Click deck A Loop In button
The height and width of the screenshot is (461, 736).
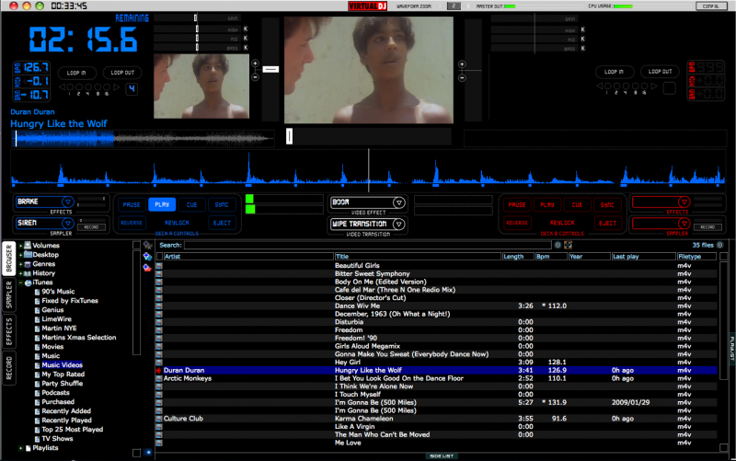tap(76, 73)
